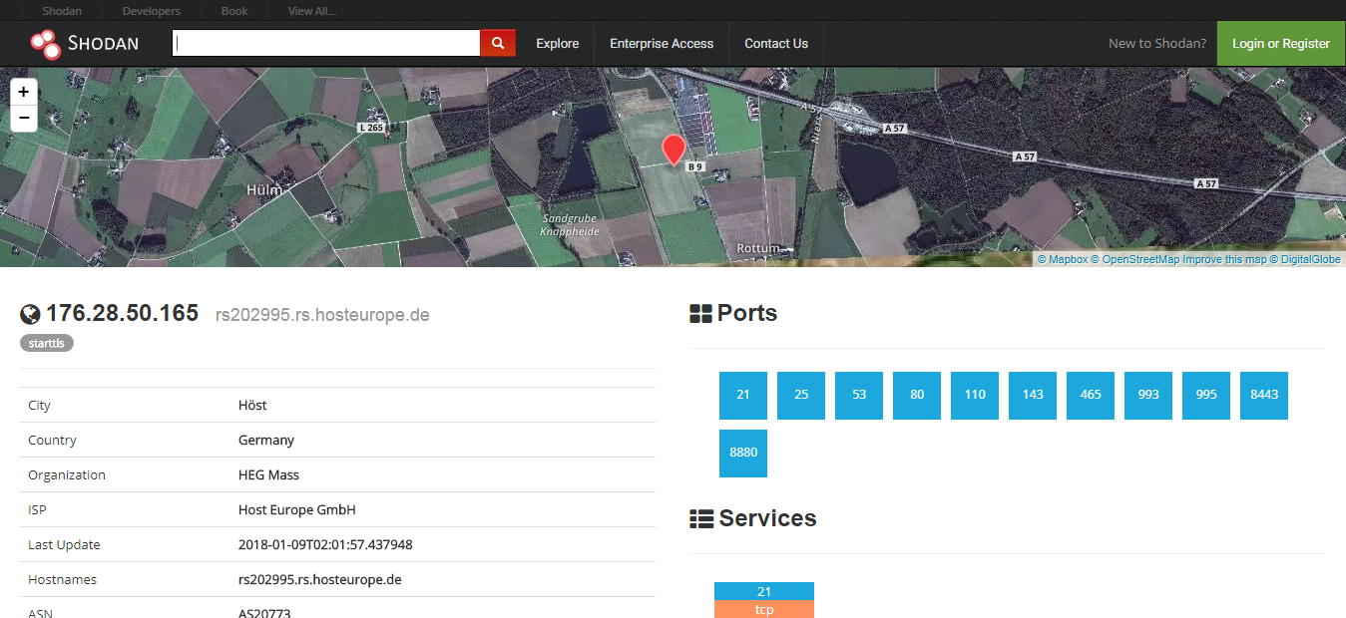Click the Mapbox attribution link

pos(1063,259)
